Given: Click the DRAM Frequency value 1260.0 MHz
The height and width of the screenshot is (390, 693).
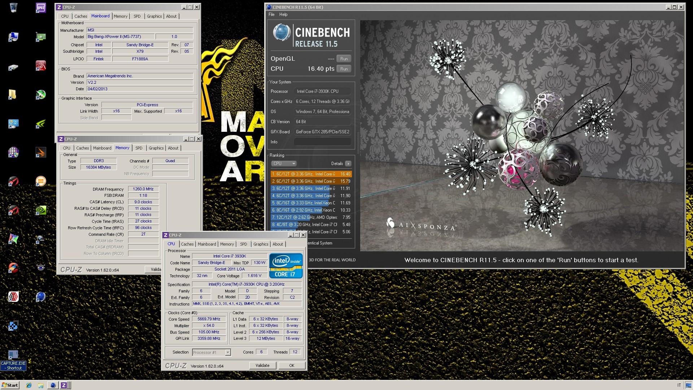Looking at the screenshot, I should [143, 189].
